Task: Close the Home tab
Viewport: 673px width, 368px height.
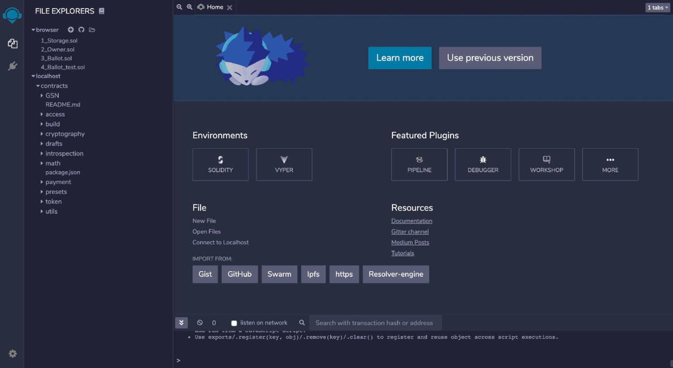Action: pyautogui.click(x=230, y=8)
